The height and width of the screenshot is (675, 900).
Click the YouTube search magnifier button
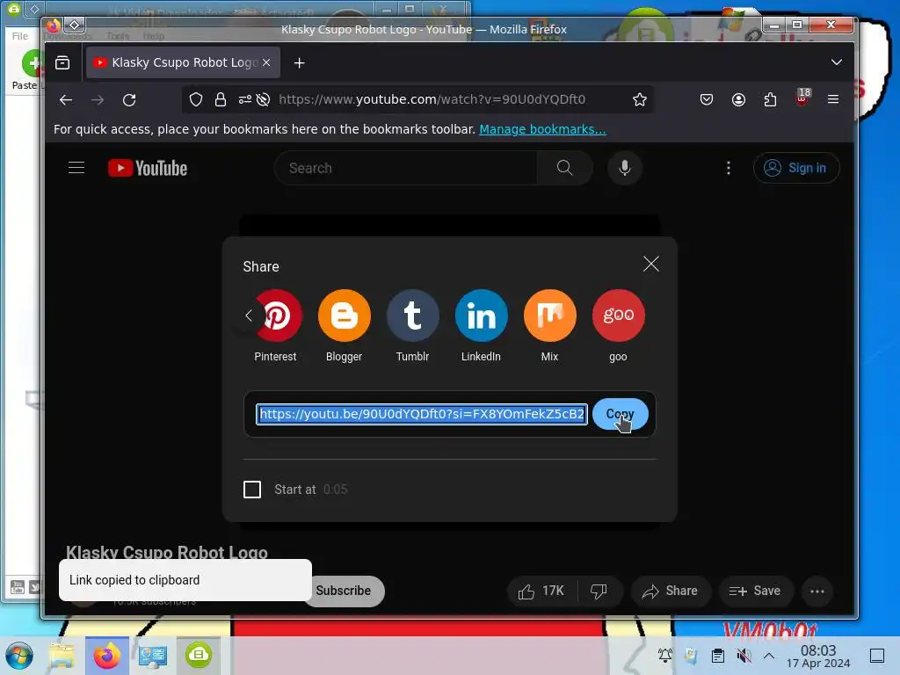coord(565,168)
